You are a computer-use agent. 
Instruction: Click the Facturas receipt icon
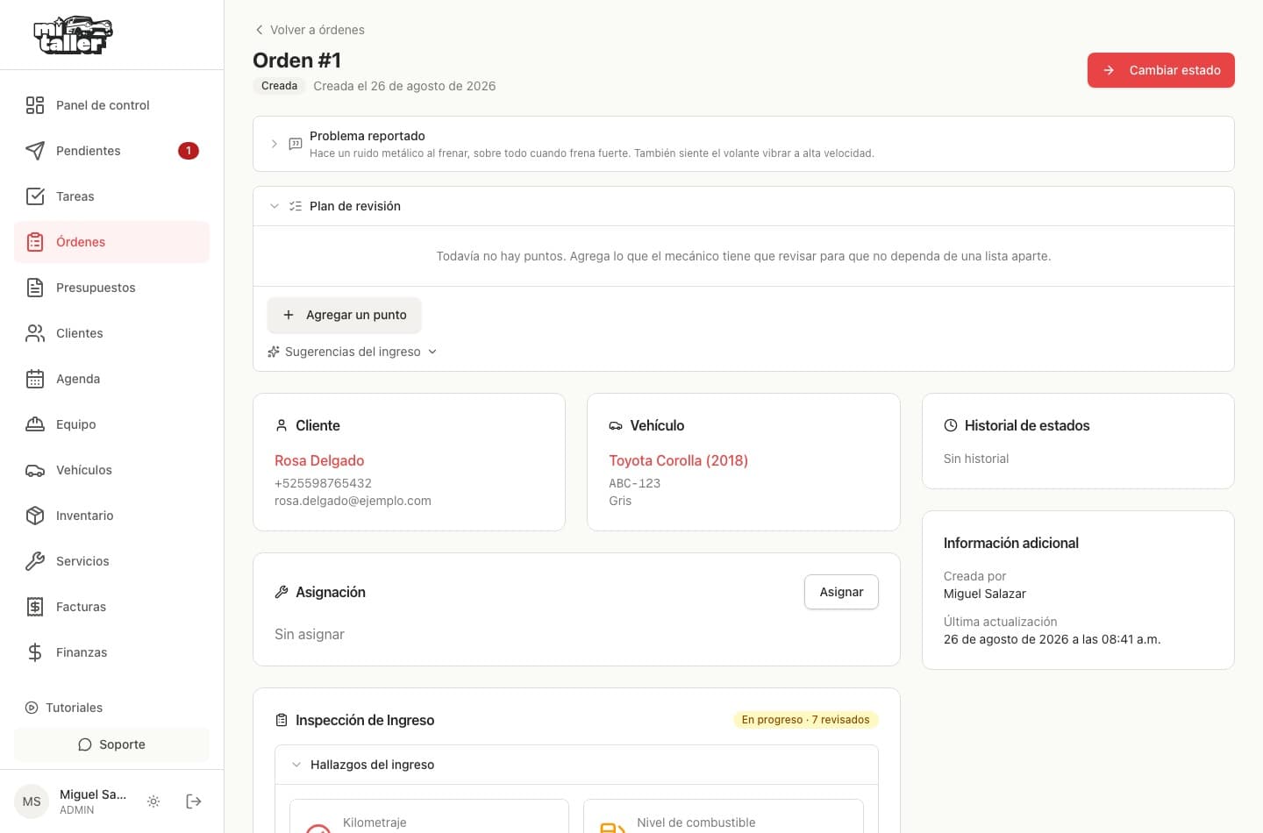[35, 607]
